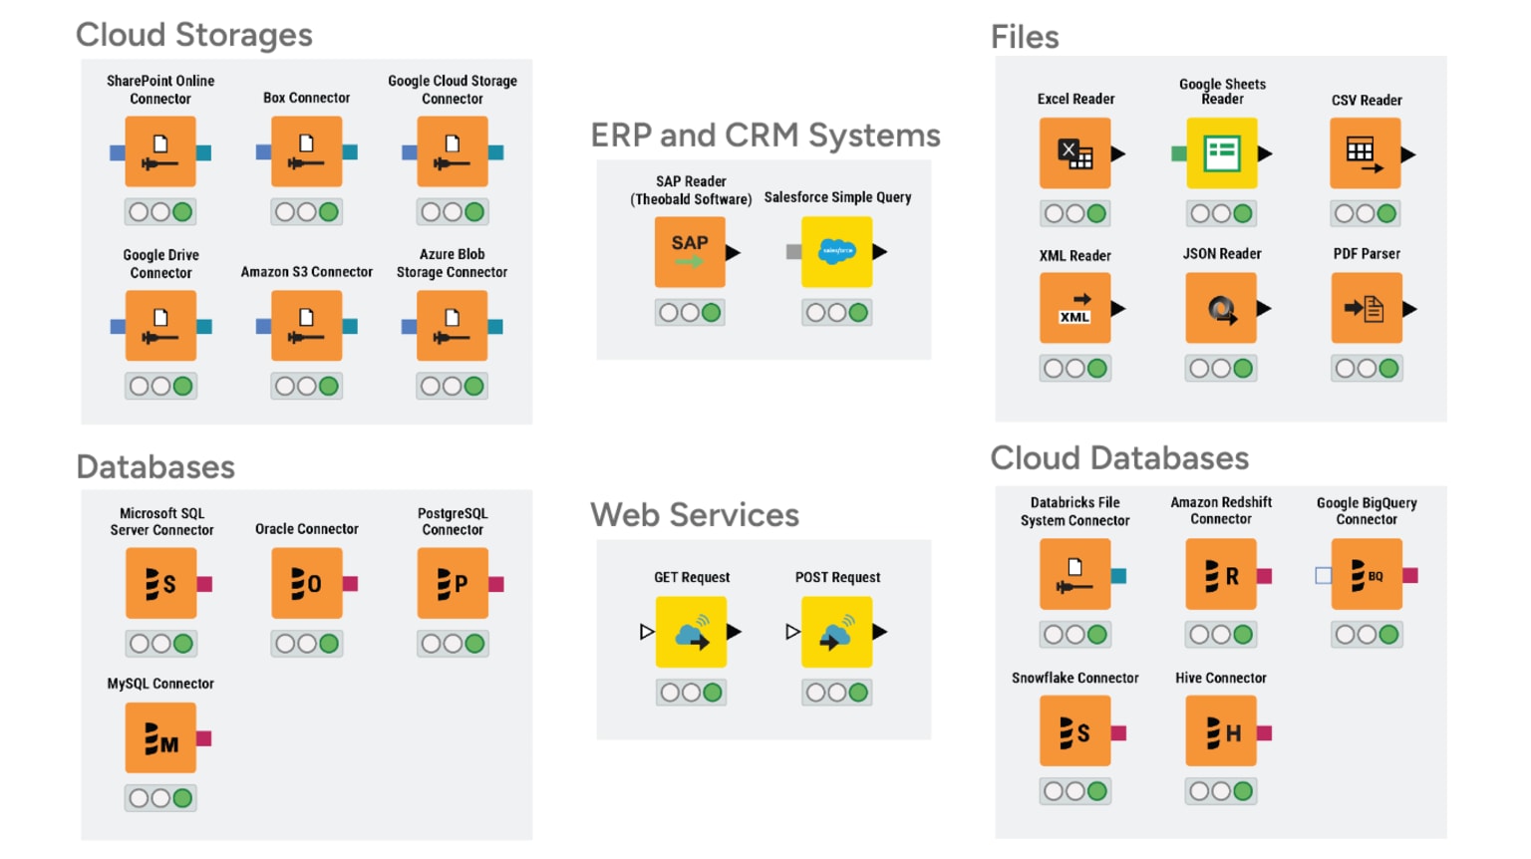Click the teal output port of Databricks Connector
1531x859 pixels.
[1118, 576]
